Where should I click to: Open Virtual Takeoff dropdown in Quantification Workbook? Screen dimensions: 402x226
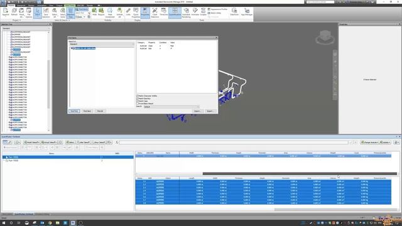click(49, 143)
